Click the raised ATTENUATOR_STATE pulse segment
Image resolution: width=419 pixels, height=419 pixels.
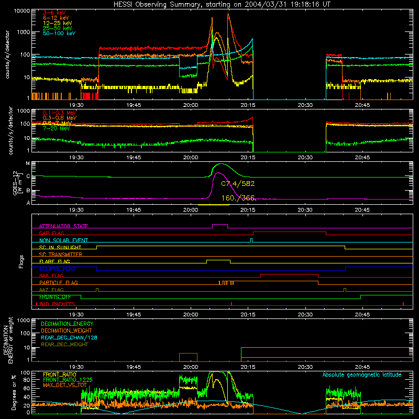click(220, 225)
